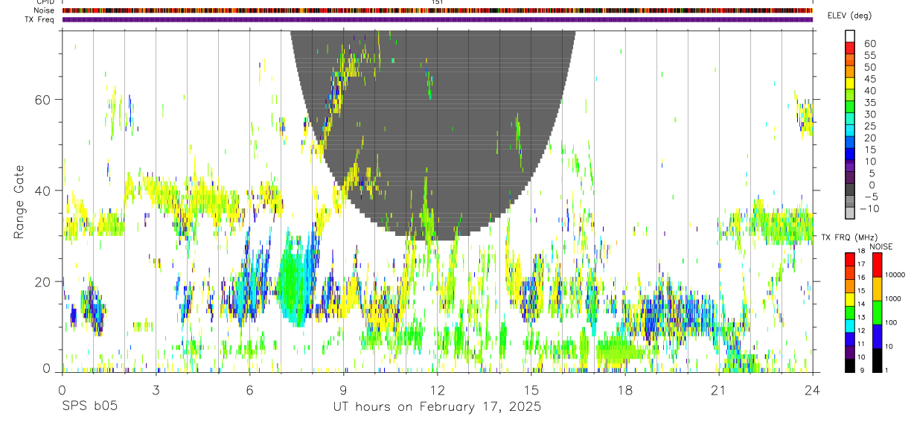The height and width of the screenshot is (422, 914).
Task: Click the ELEV colorbar label '50'
Action: (869, 67)
